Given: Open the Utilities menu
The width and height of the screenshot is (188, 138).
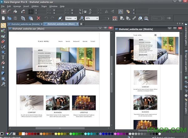Looking at the screenshot, I should (x=35, y=6).
